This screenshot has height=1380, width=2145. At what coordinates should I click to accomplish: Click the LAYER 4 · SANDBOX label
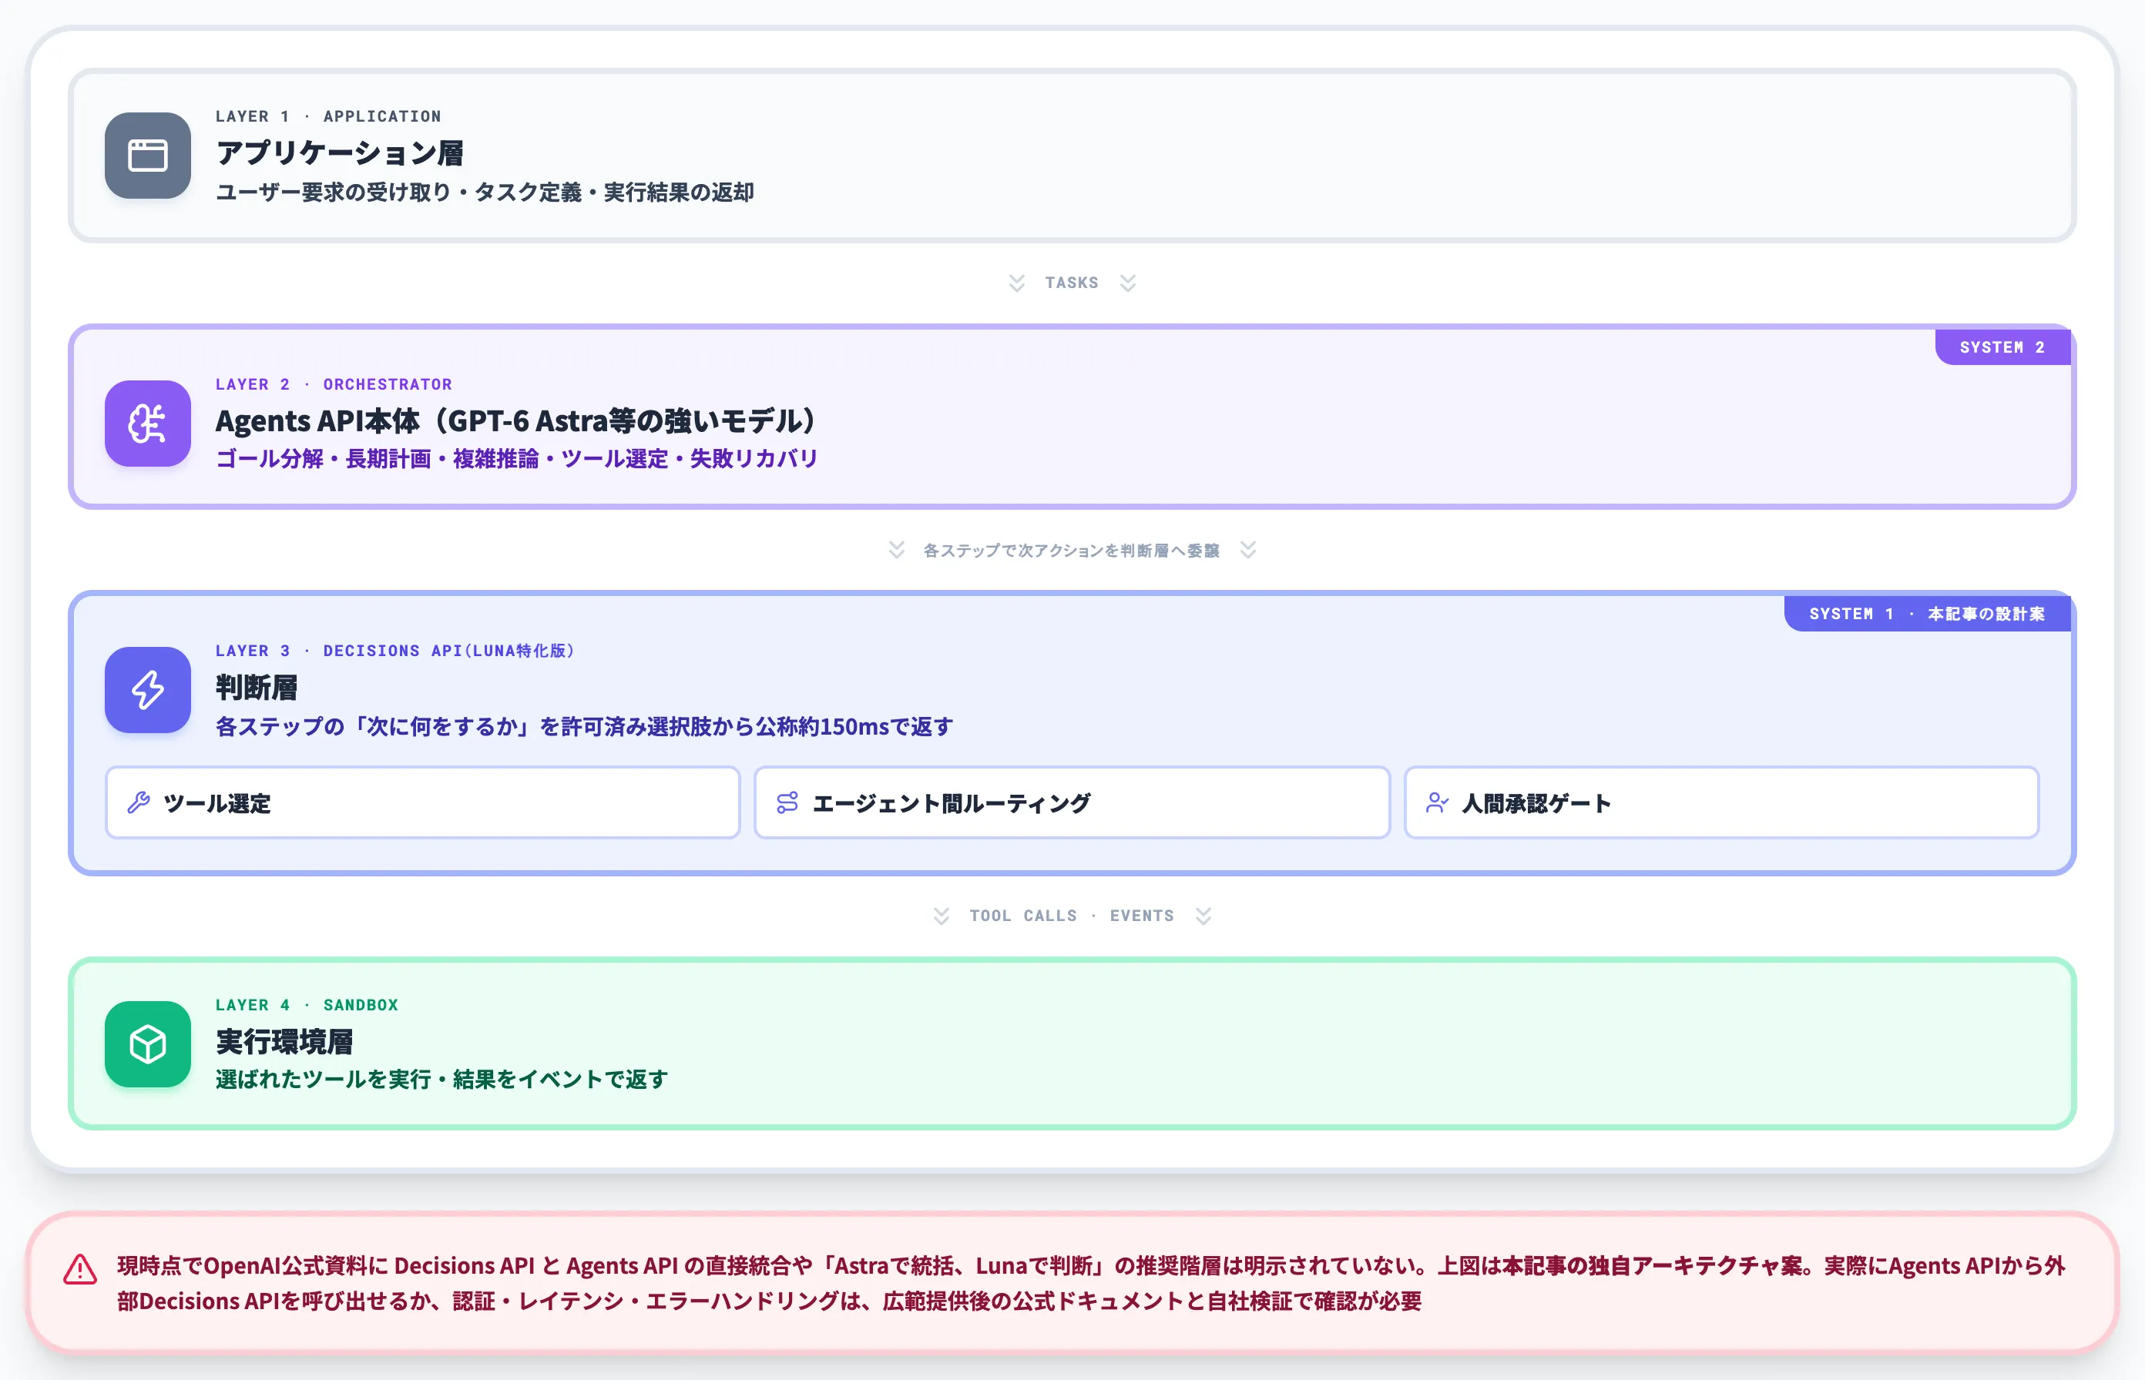307,1006
